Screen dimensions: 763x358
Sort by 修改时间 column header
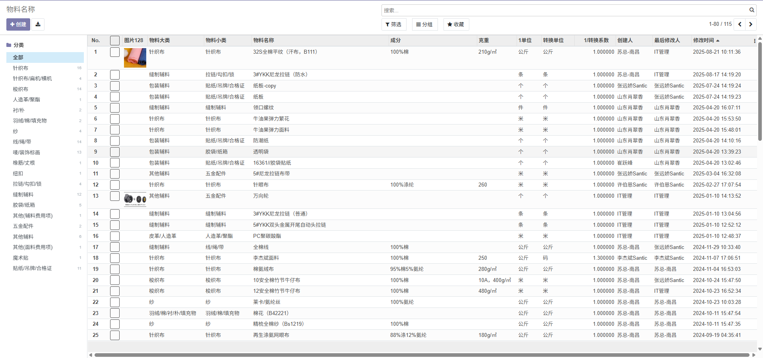pyautogui.click(x=703, y=41)
